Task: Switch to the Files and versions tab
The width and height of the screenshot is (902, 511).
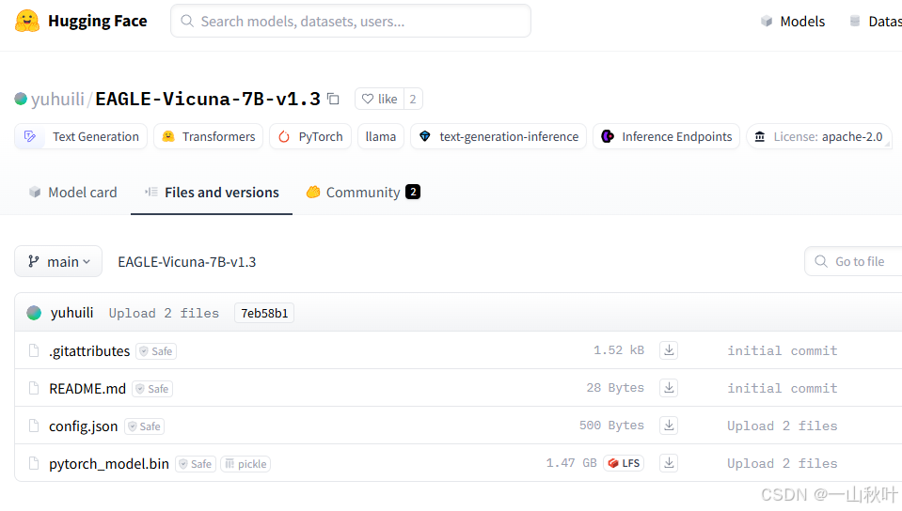Action: (212, 193)
